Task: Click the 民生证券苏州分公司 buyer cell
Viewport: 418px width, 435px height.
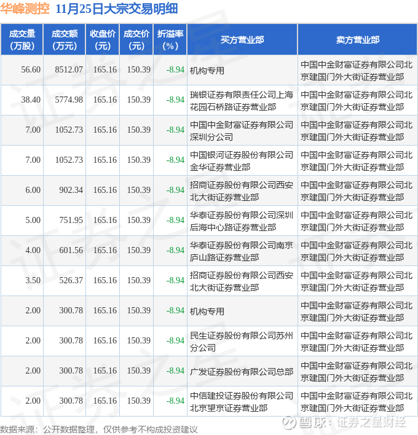Action: pyautogui.click(x=242, y=342)
